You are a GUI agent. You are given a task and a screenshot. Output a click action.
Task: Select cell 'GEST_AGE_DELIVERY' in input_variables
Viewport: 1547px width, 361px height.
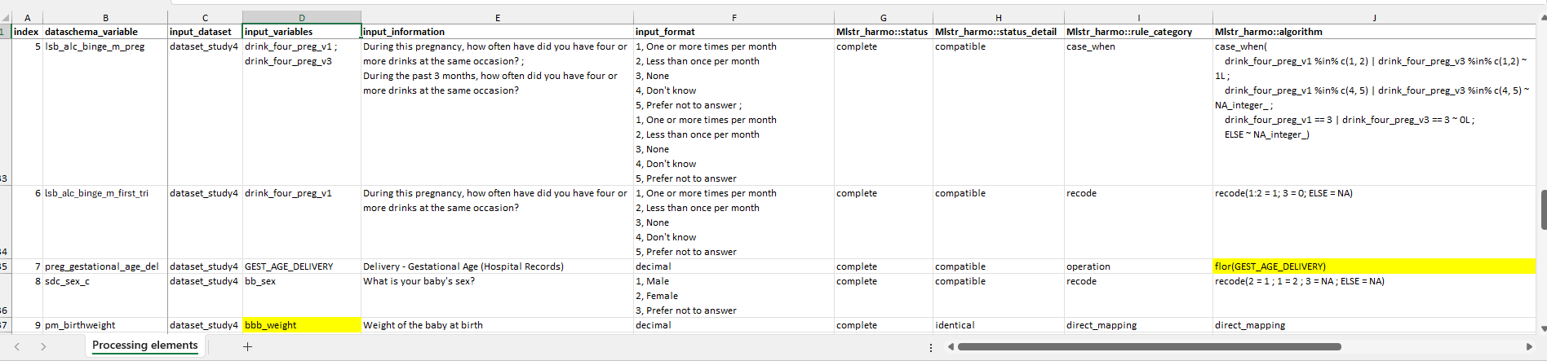click(302, 266)
